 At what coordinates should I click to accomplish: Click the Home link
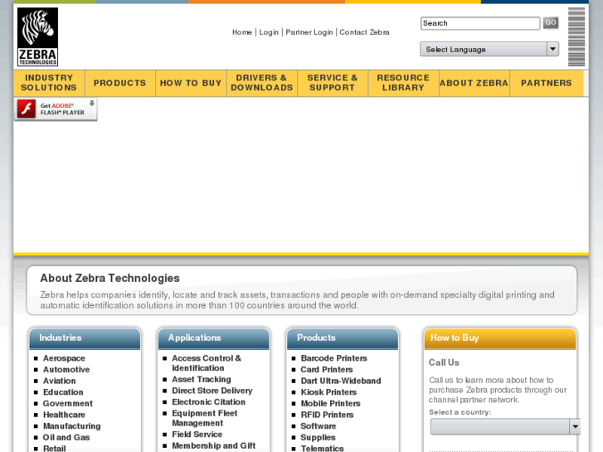[x=242, y=32]
